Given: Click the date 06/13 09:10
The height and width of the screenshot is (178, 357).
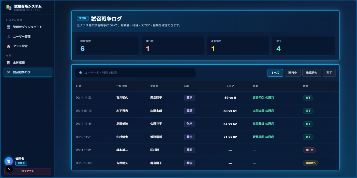Looking at the screenshot, I should tap(84, 111).
